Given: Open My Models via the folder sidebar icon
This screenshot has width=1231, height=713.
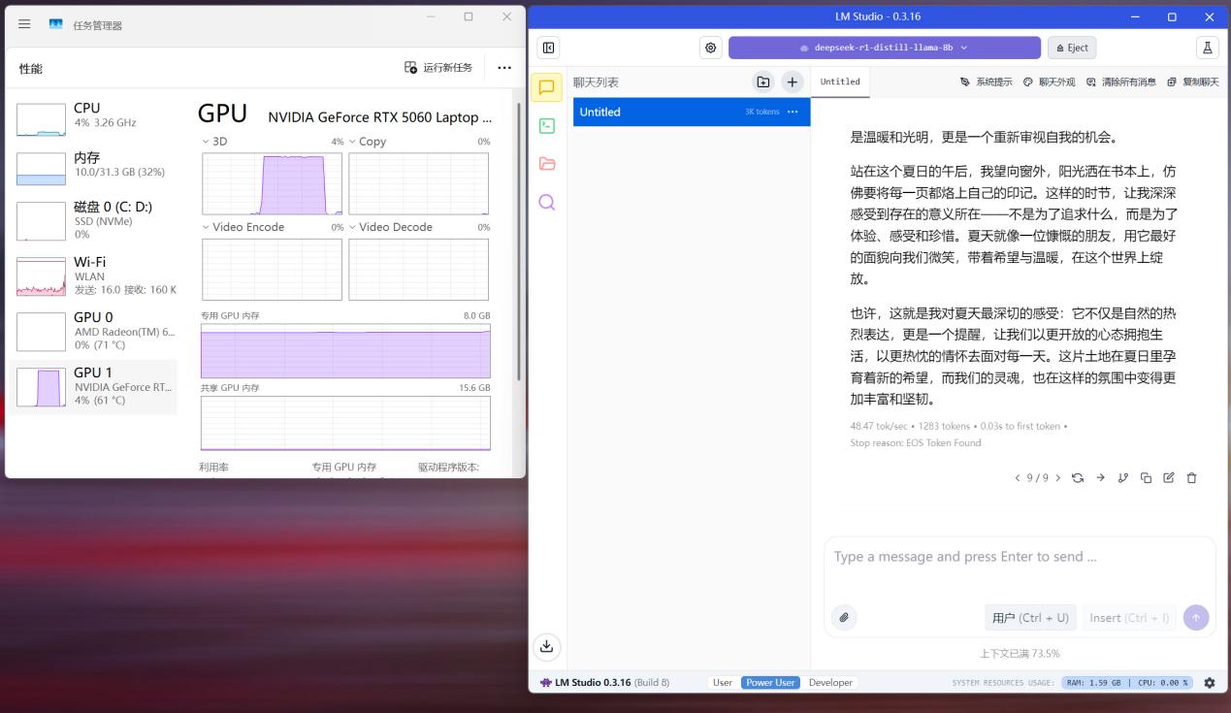Looking at the screenshot, I should [x=546, y=163].
